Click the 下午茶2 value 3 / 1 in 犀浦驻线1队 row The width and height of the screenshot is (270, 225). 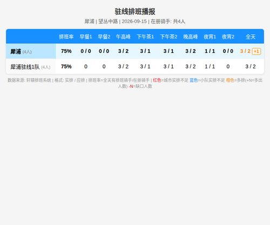pos(168,66)
